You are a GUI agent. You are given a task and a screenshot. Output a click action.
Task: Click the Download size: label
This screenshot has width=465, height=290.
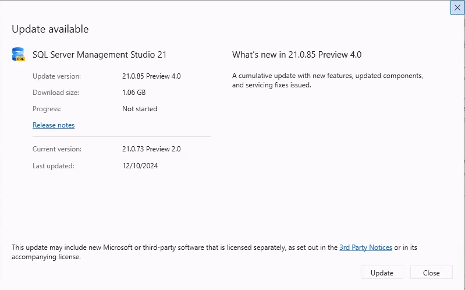pos(56,93)
